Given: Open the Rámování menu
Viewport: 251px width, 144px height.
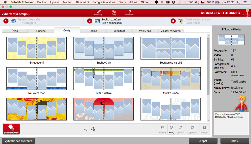Looking at the screenshot, I should click(82, 2).
